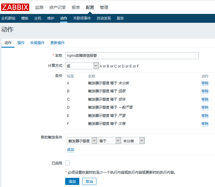The image size is (215, 187).
Task: Click the 取消 button
Action: pyautogui.click(x=89, y=181)
